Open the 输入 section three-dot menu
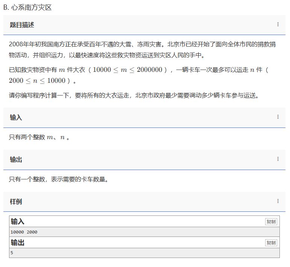The image size is (290, 267). [278, 117]
